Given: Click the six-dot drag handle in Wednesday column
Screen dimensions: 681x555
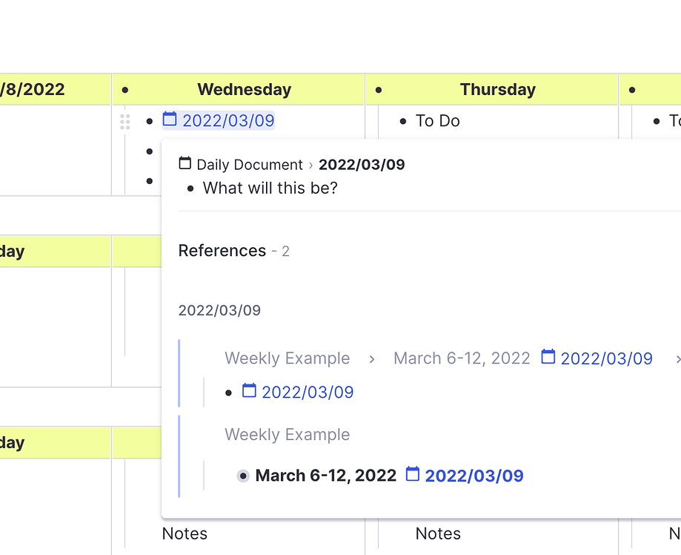Looking at the screenshot, I should tap(125, 122).
